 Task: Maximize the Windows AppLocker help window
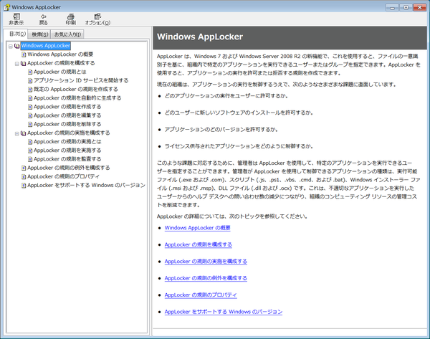(x=406, y=7)
